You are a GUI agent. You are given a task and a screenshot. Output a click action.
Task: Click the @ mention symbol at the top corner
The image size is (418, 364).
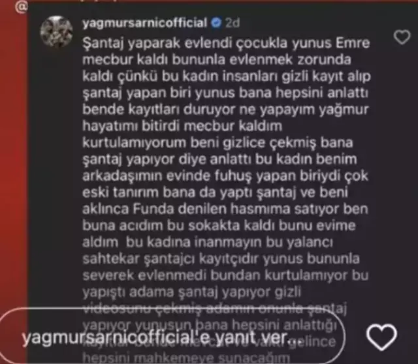[20, 7]
